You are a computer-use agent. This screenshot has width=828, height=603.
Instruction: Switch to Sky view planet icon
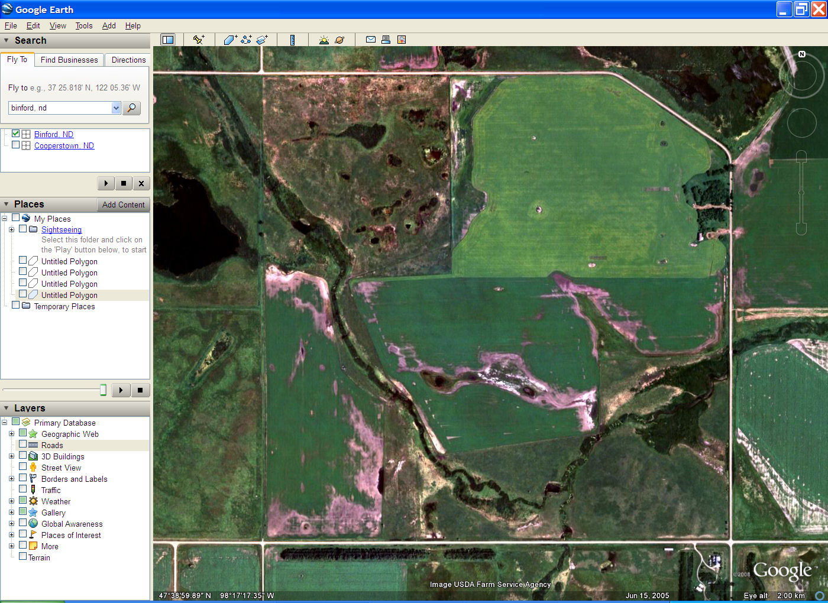[339, 40]
